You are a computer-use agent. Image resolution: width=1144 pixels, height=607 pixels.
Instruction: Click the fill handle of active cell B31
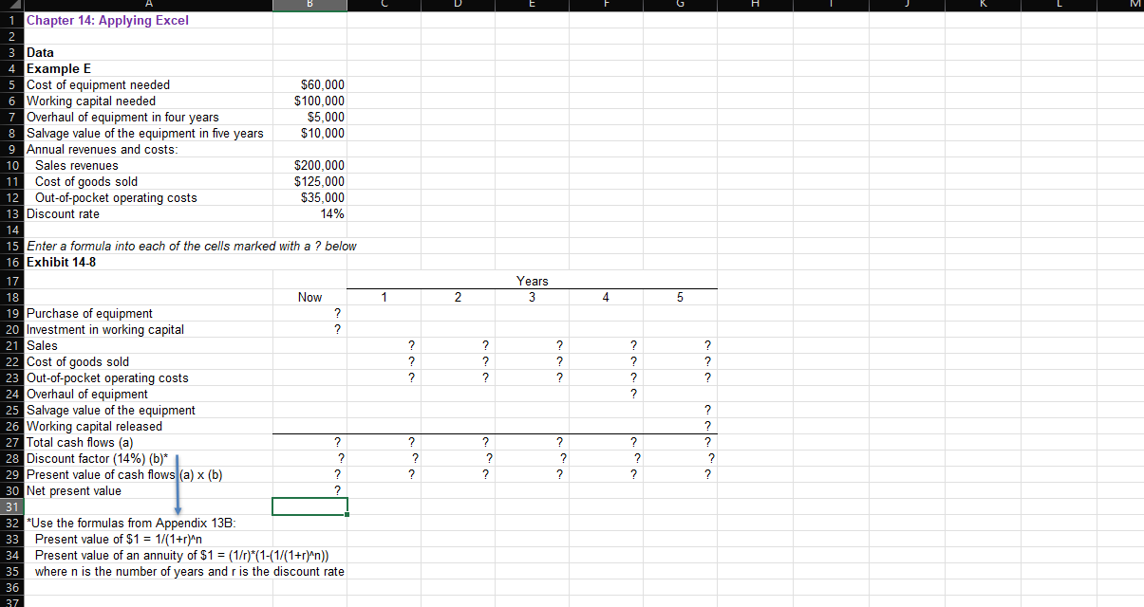(347, 514)
